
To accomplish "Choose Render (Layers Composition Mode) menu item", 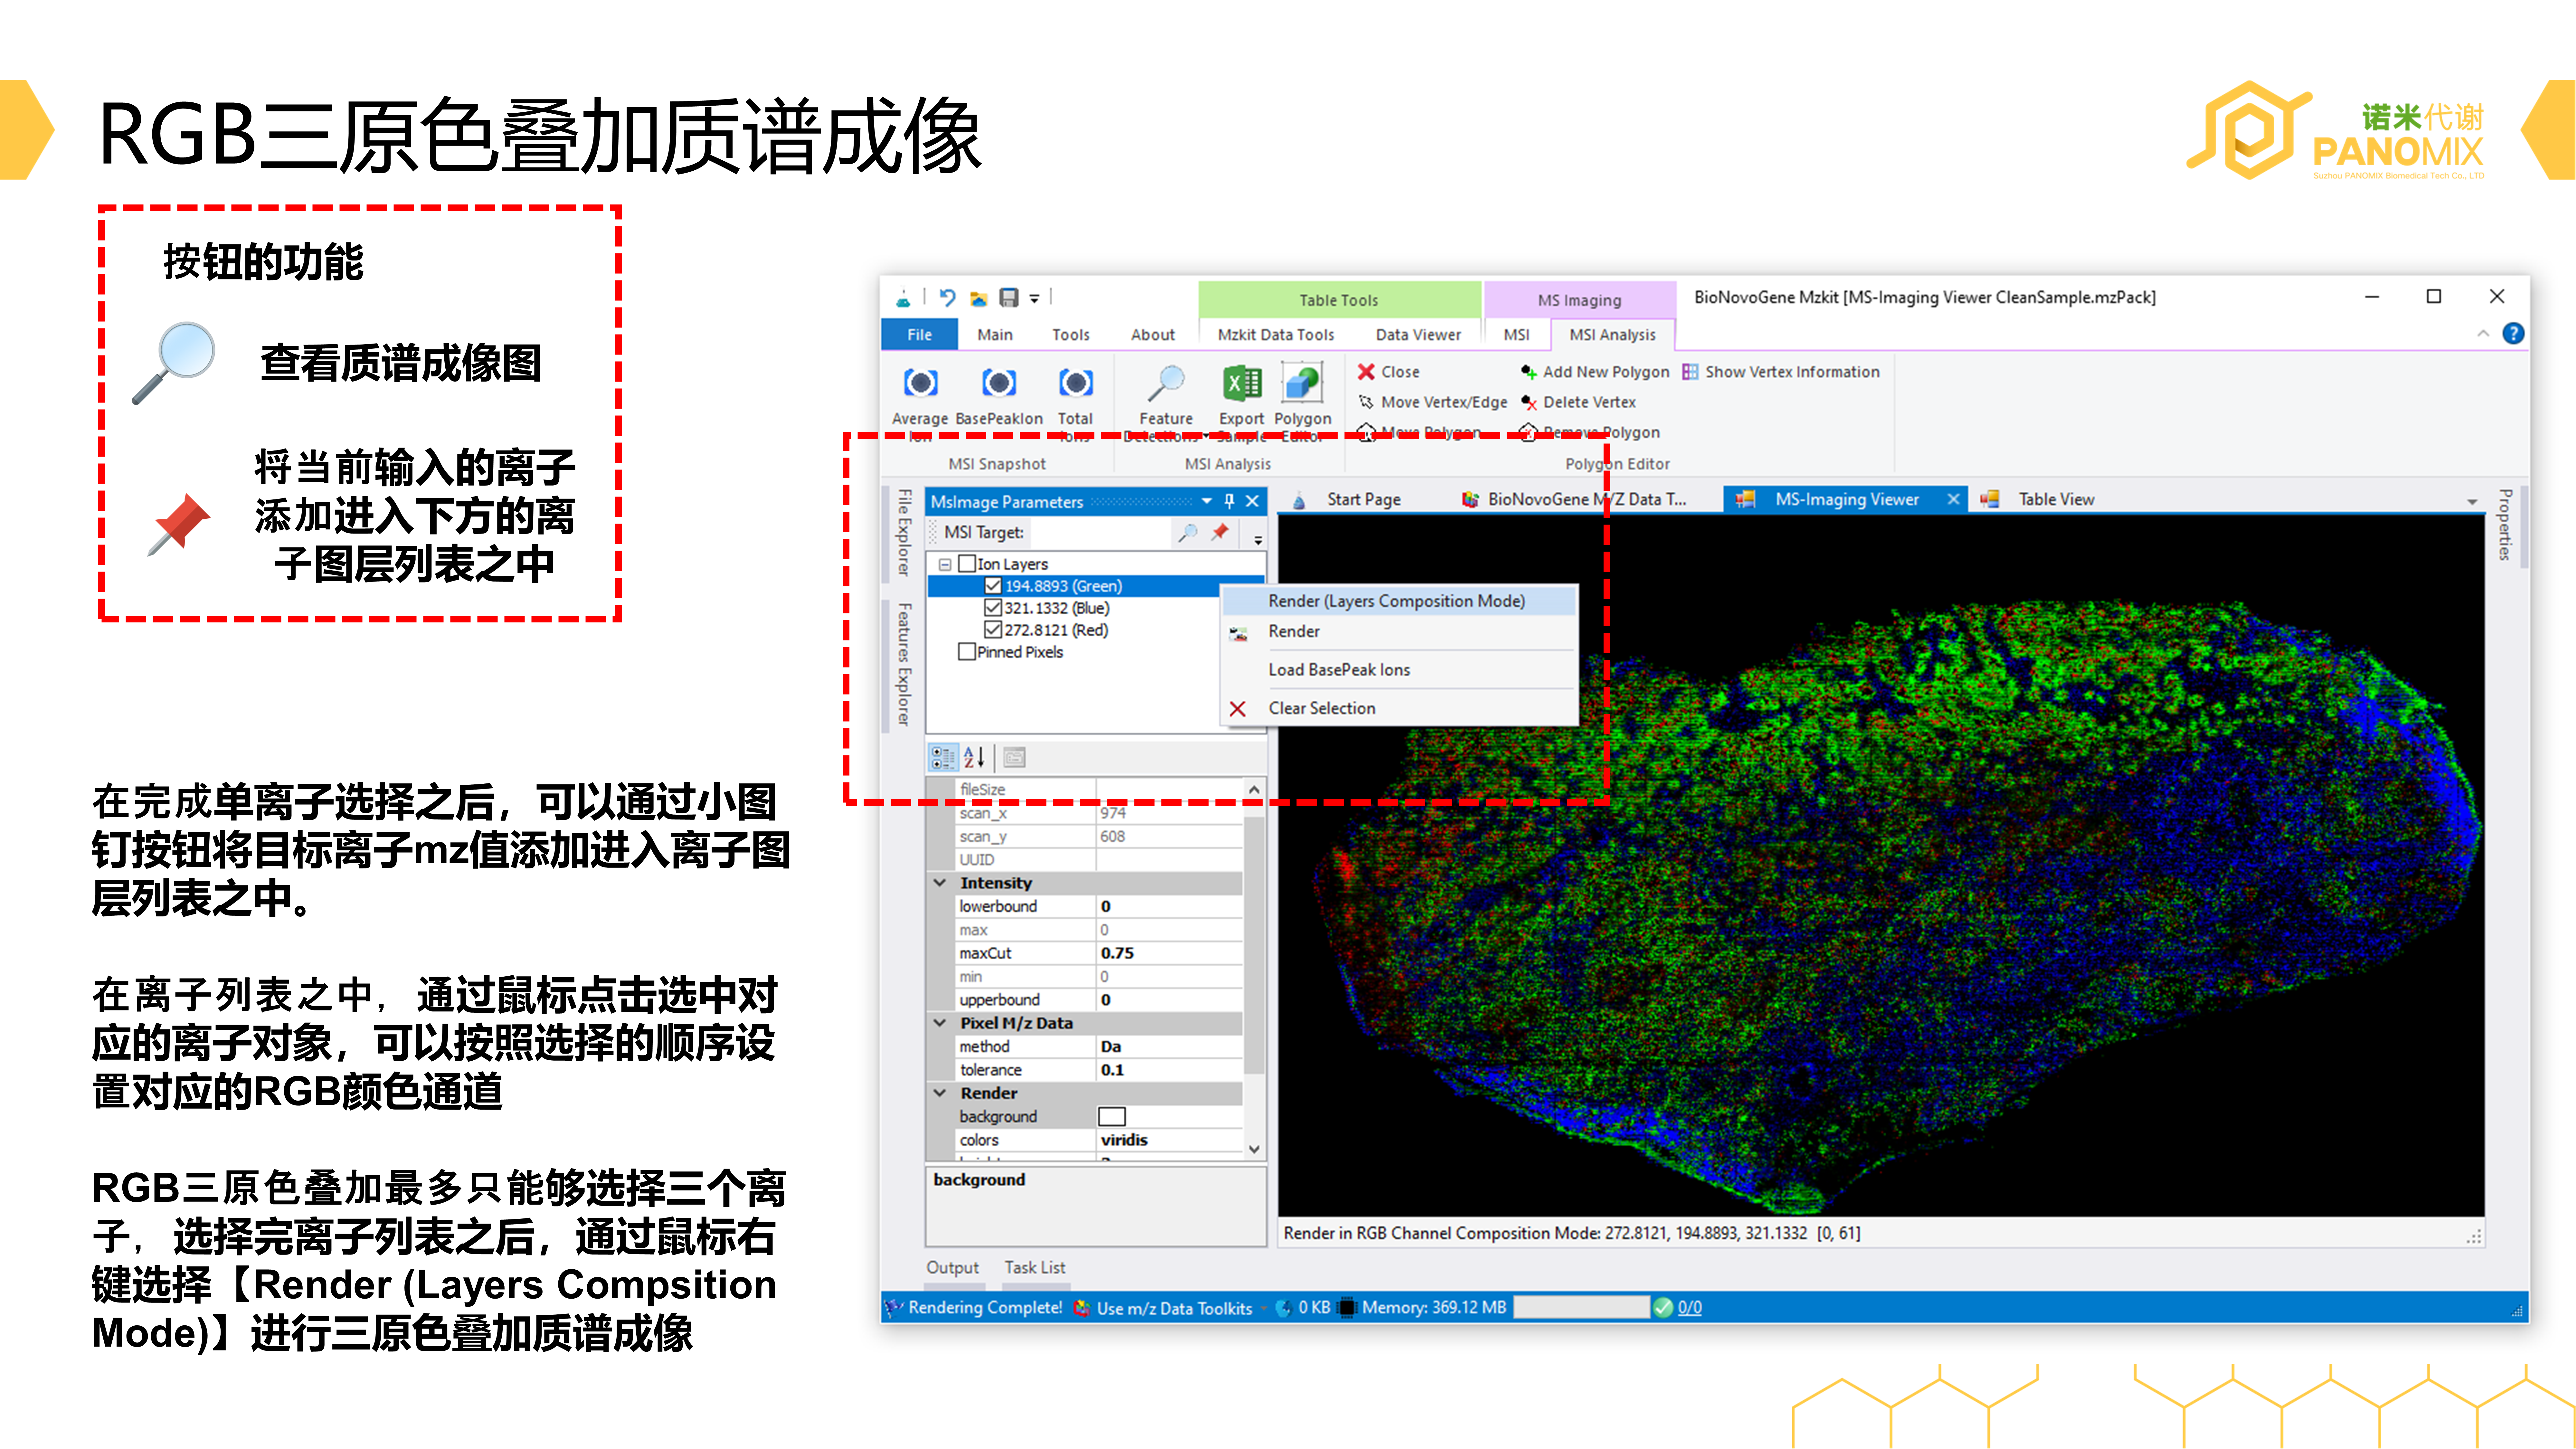I will pos(1396,601).
